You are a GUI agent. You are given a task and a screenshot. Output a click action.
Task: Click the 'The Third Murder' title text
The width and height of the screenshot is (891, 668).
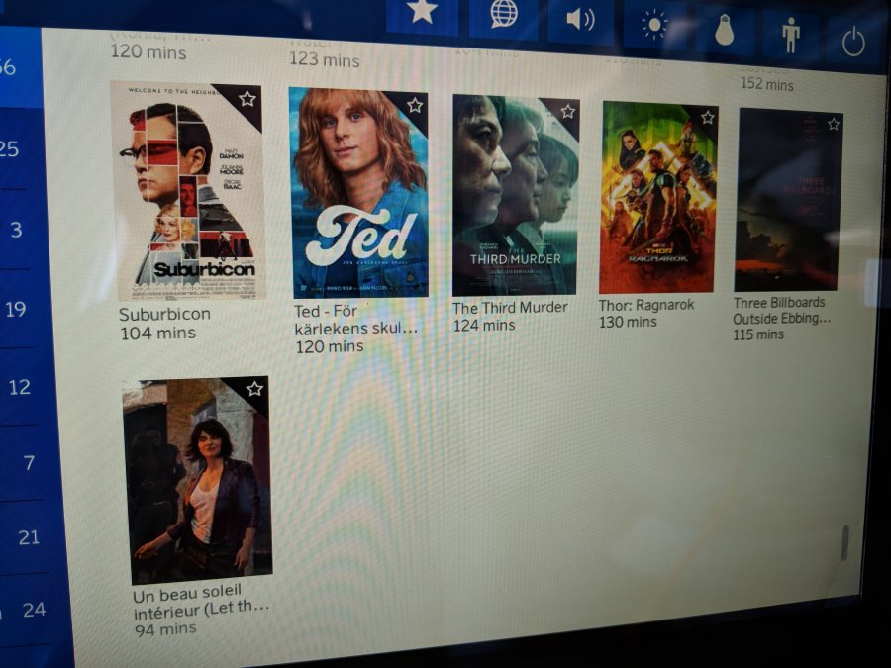(x=510, y=308)
